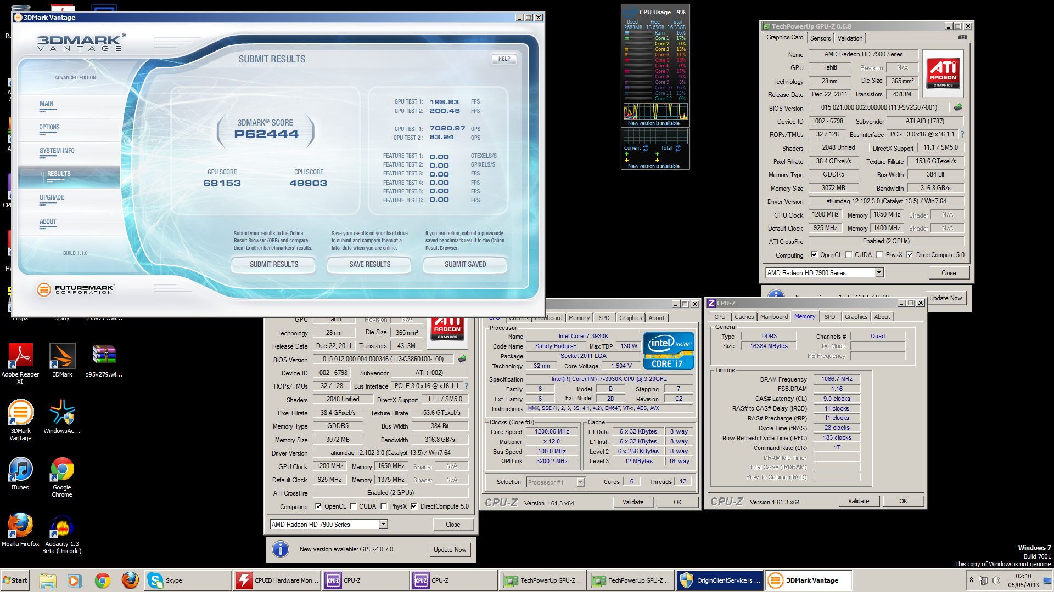Toggle DirectCompute 5.0 checkbox in top GPU-Z

click(910, 255)
